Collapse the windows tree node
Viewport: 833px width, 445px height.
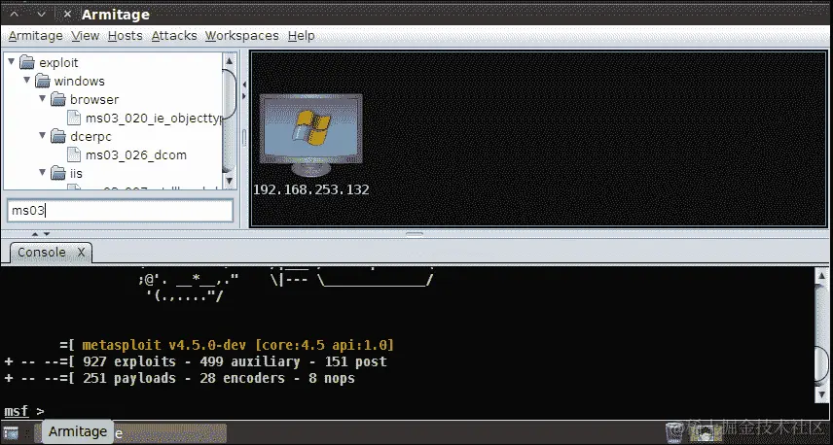tap(27, 80)
